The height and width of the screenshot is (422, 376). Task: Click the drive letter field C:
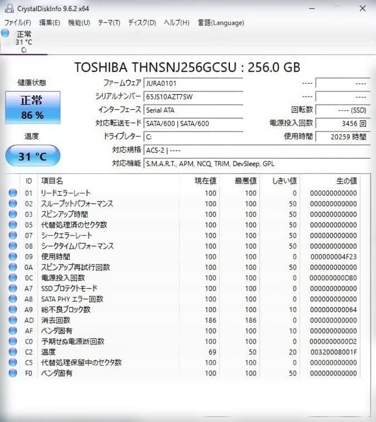194,137
